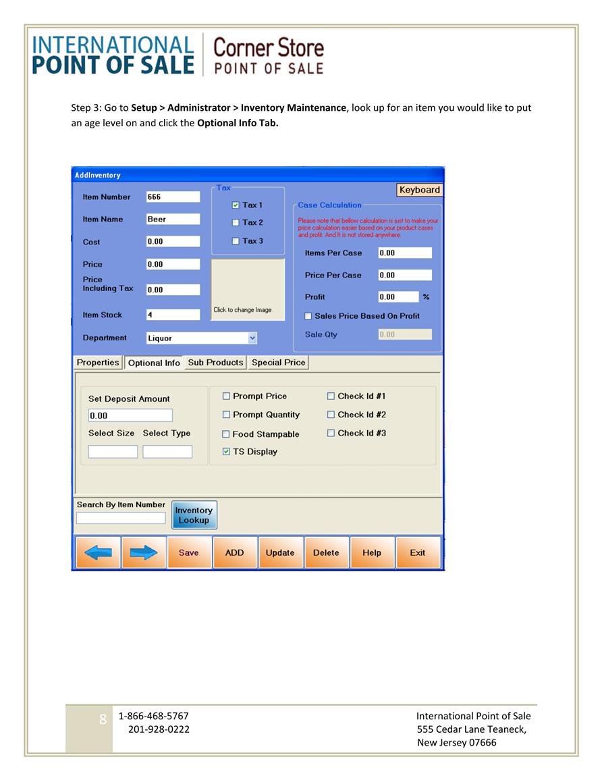Go to next item with right arrow
The width and height of the screenshot is (602, 780).
tap(144, 552)
